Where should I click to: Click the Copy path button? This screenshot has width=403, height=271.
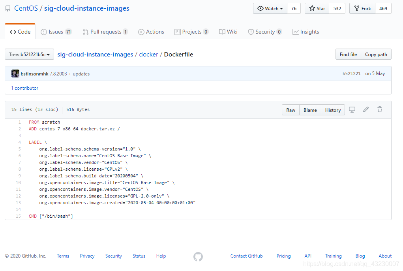376,54
